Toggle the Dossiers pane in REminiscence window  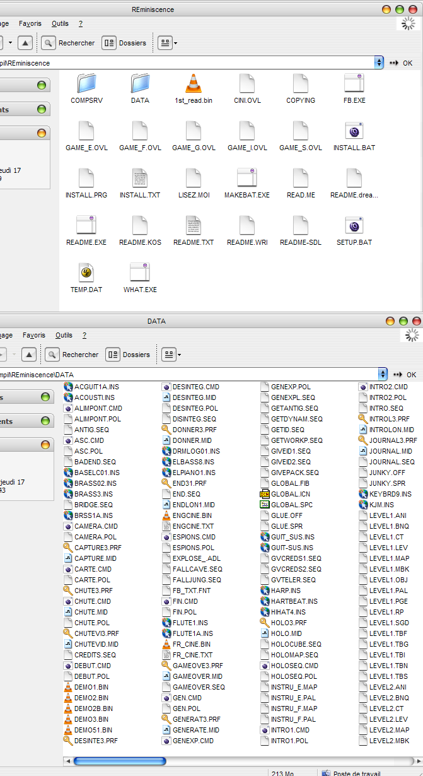(125, 43)
